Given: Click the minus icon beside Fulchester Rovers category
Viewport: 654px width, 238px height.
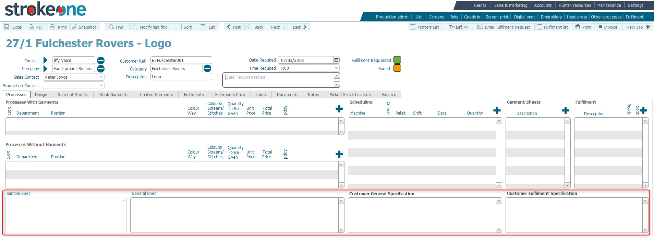Looking at the screenshot, I should [x=207, y=69].
